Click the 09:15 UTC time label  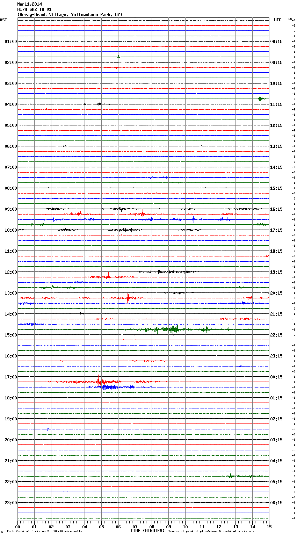pyautogui.click(x=276, y=63)
